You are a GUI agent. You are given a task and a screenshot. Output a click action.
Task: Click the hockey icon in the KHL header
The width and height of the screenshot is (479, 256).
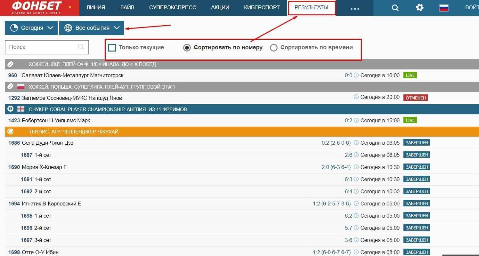(11, 64)
